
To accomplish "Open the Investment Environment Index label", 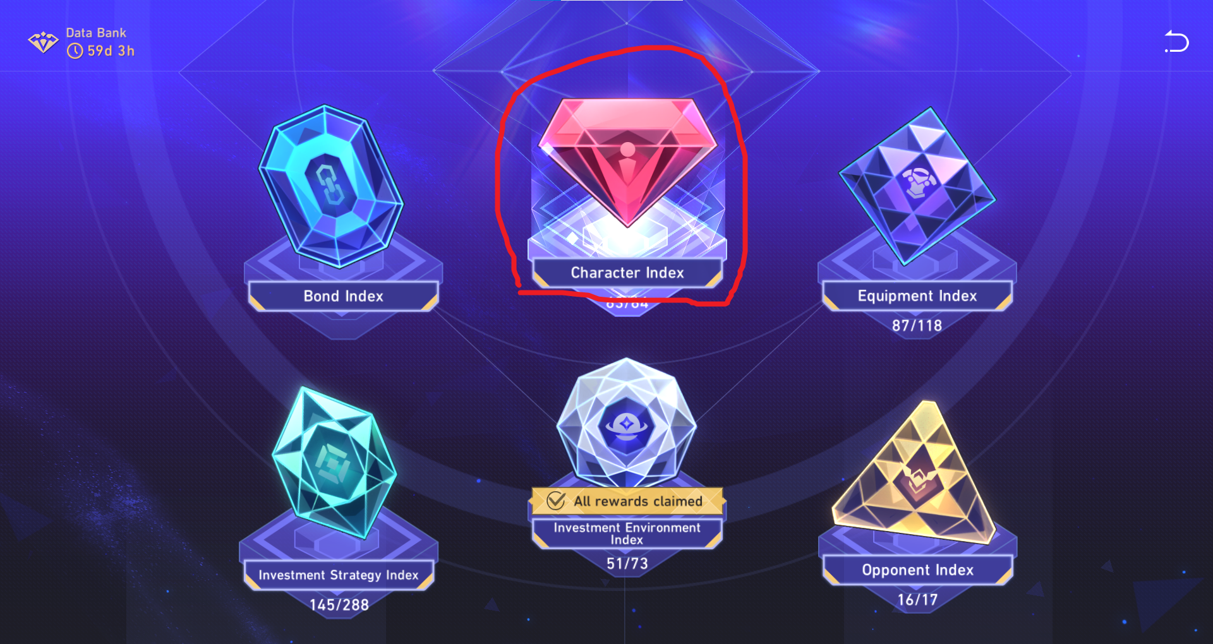I will (x=627, y=534).
